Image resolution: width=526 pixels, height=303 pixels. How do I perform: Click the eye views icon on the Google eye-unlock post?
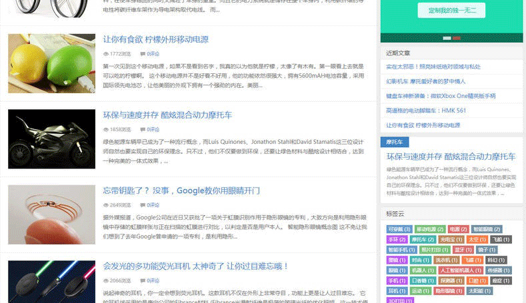tap(106, 205)
